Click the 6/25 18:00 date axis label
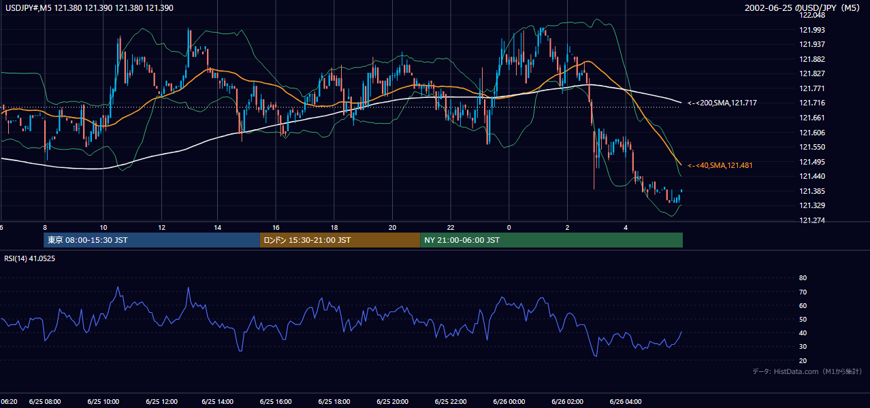 click(335, 401)
